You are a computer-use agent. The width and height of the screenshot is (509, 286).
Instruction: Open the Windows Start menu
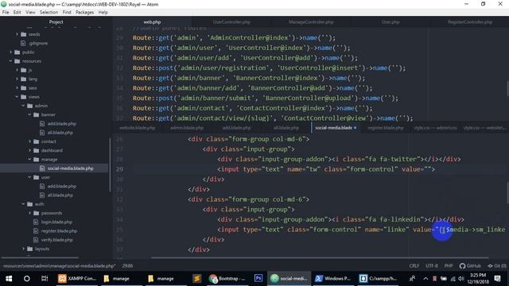[x=9, y=279]
